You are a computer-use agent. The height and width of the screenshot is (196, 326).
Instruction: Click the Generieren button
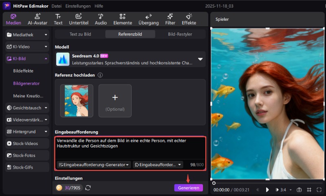189,188
